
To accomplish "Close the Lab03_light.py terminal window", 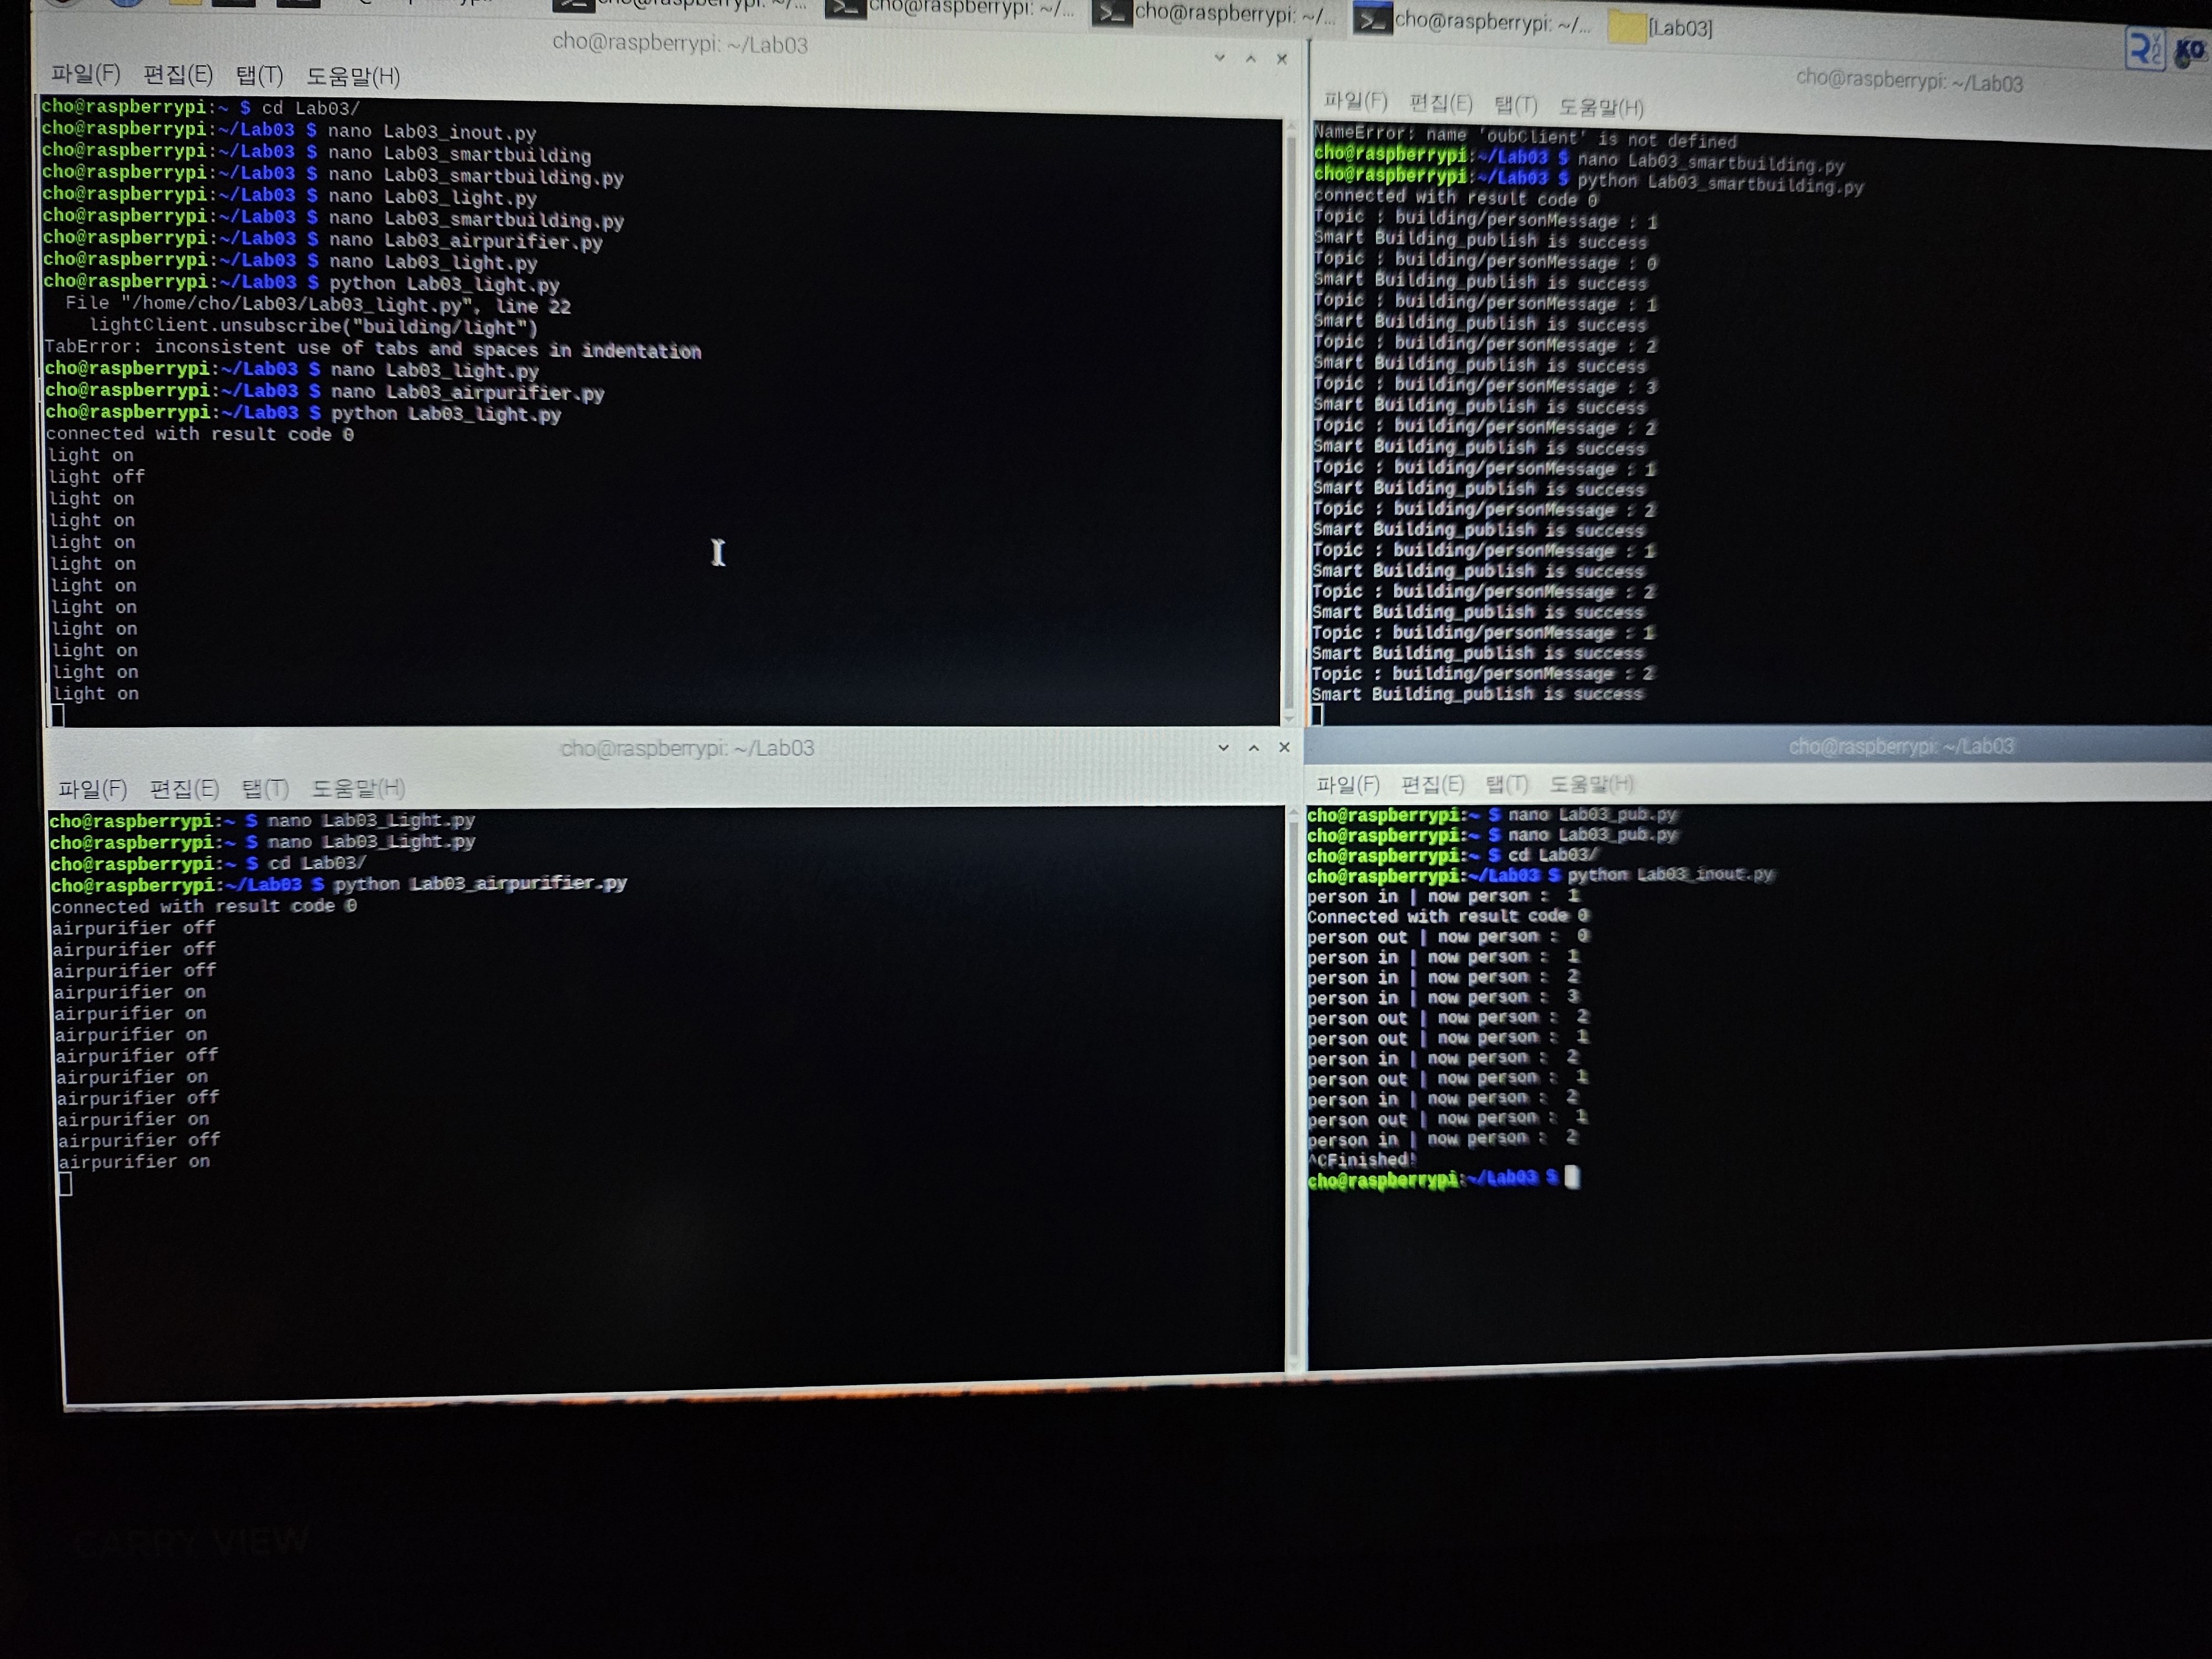I will [x=1282, y=59].
